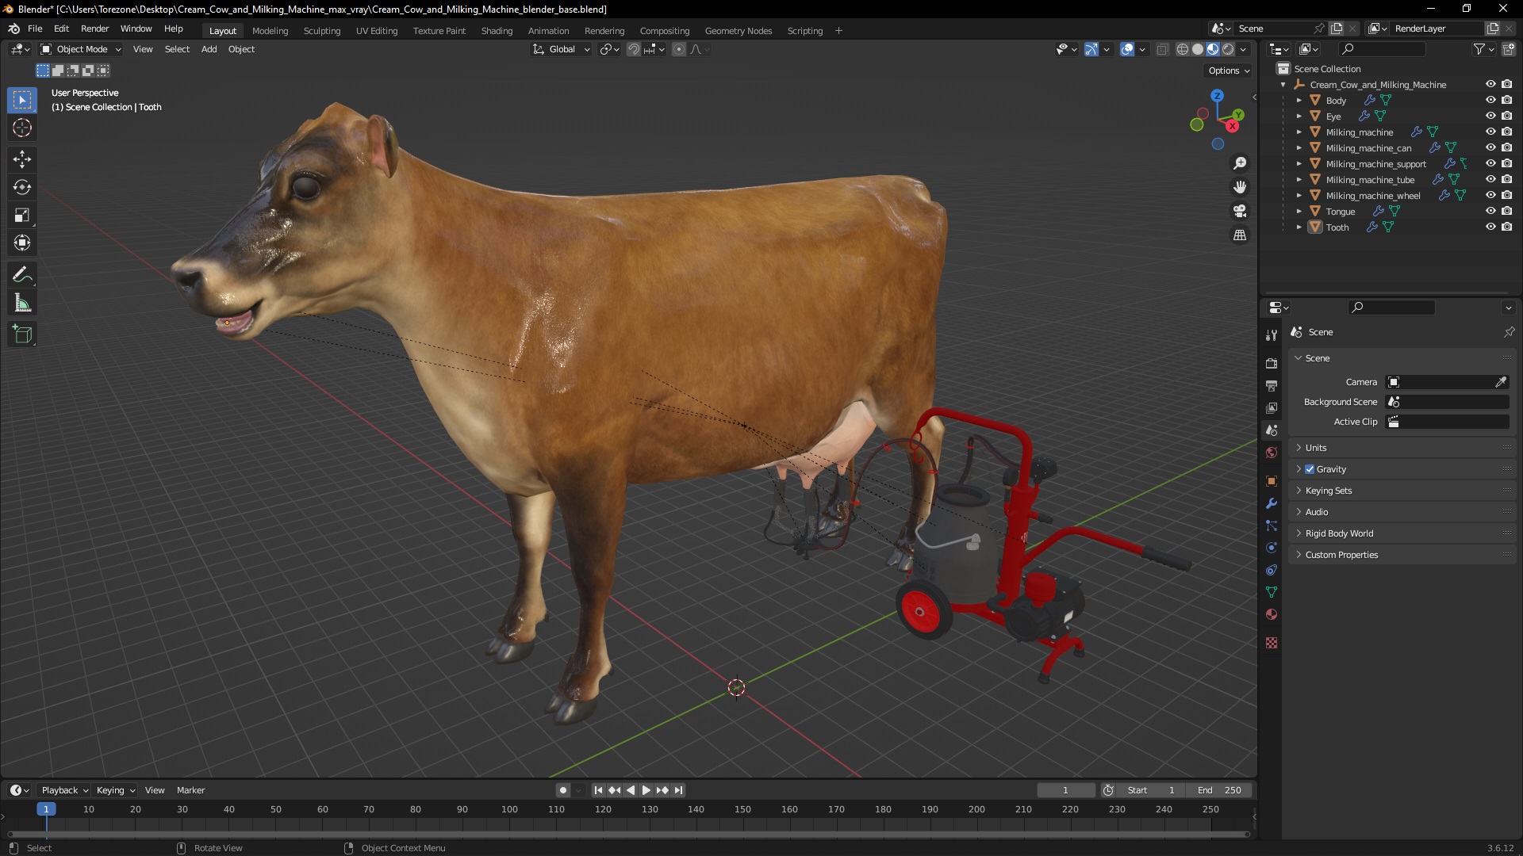
Task: Select the Rotate tool
Action: click(22, 188)
